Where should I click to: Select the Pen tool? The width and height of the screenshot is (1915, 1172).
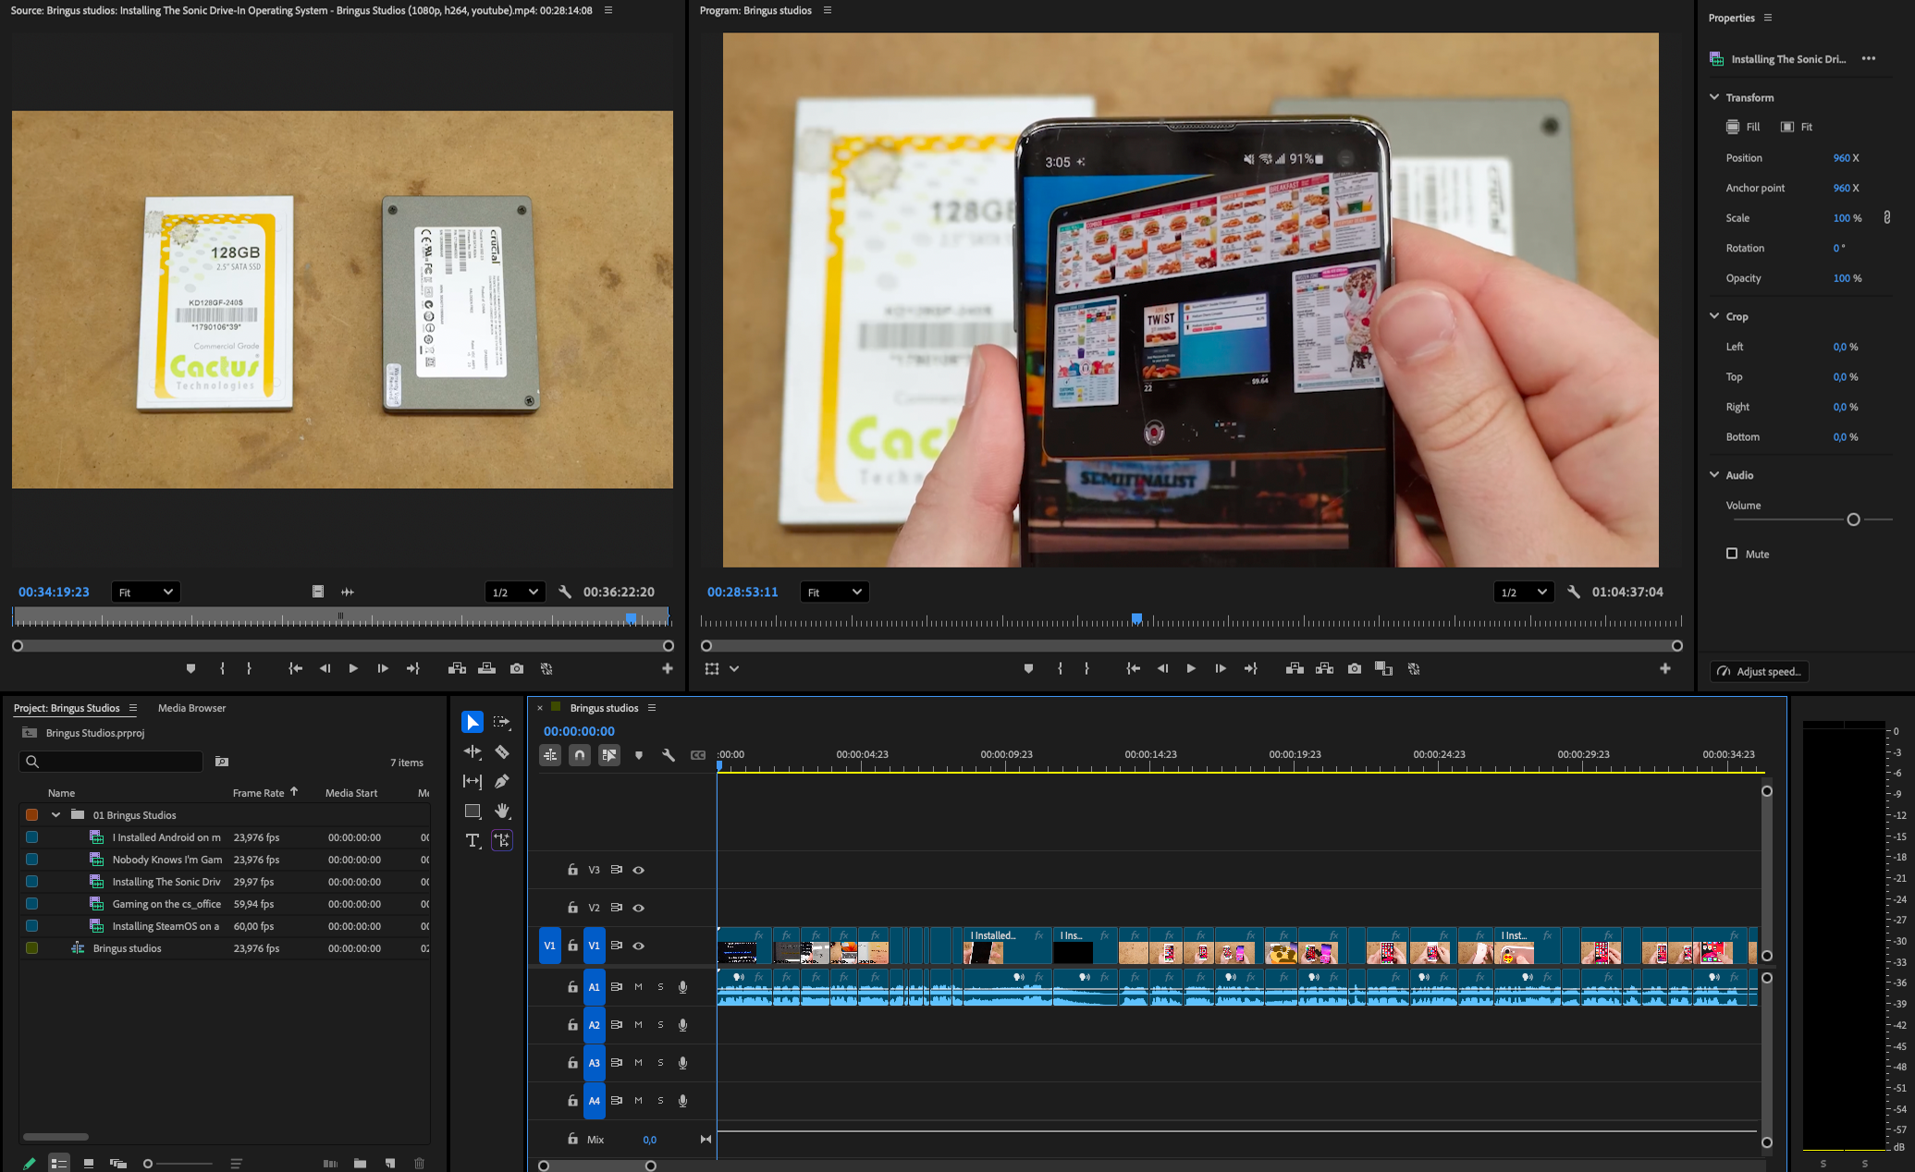502,781
